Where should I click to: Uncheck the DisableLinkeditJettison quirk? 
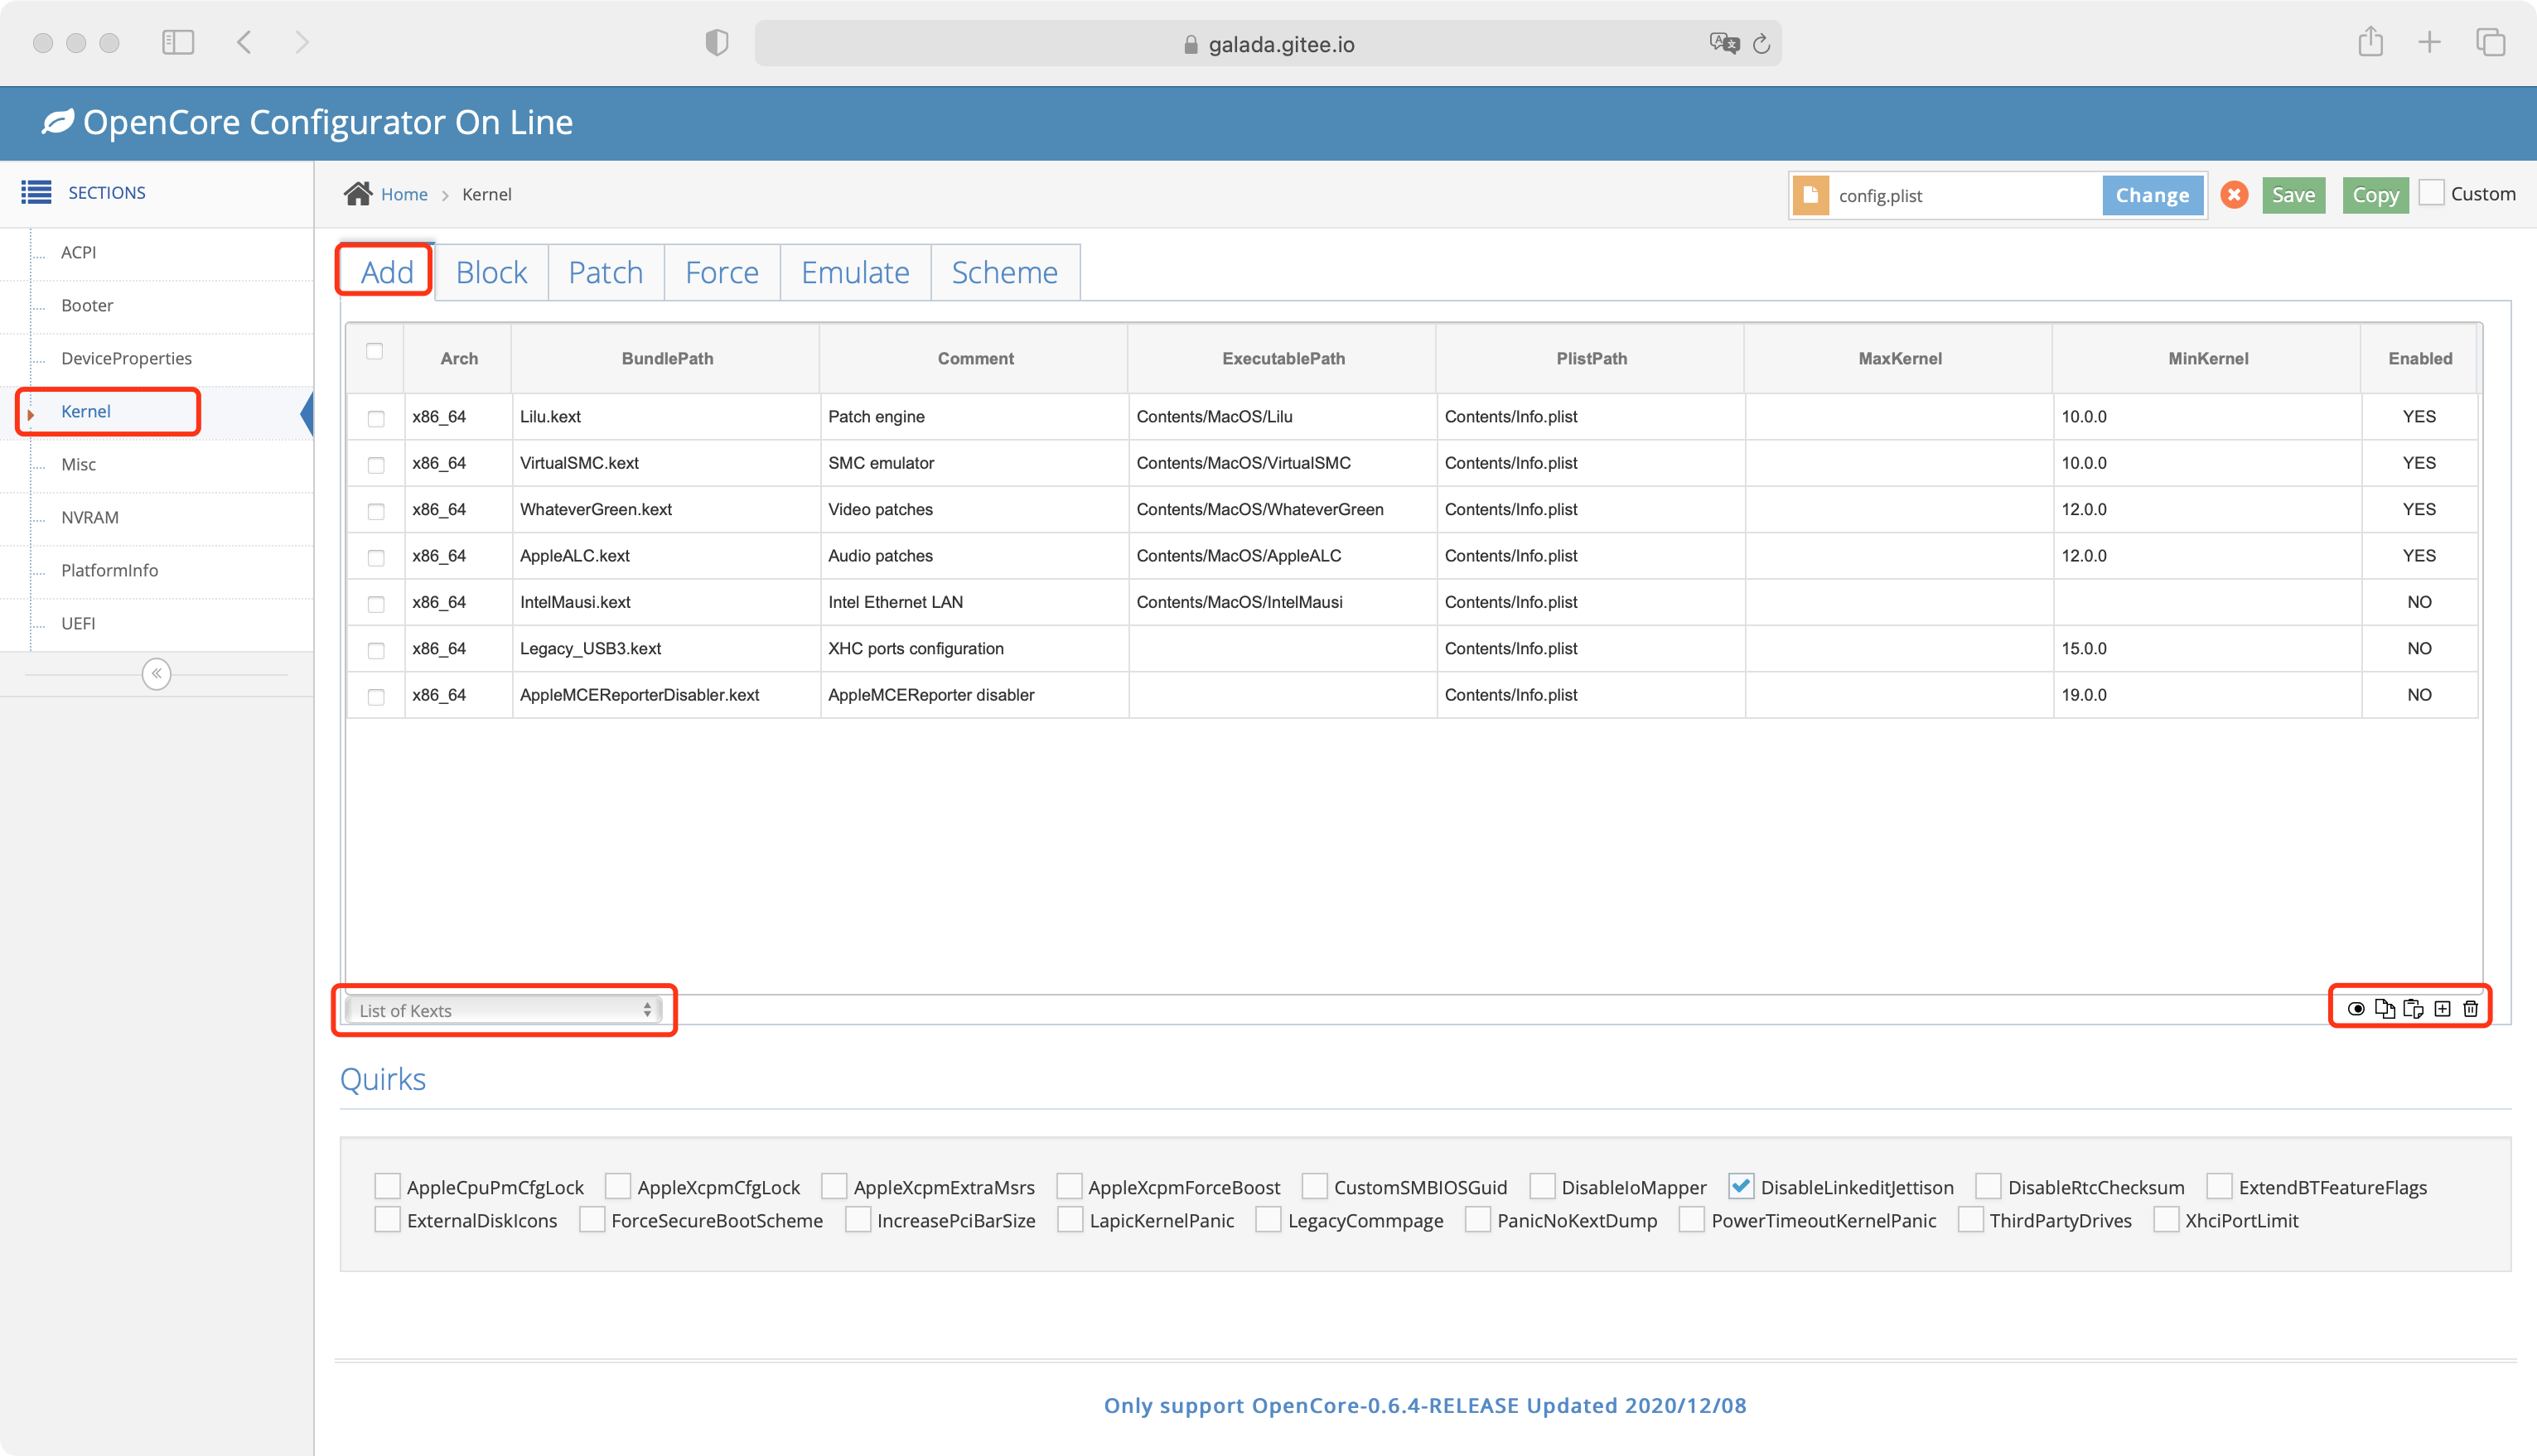1742,1186
